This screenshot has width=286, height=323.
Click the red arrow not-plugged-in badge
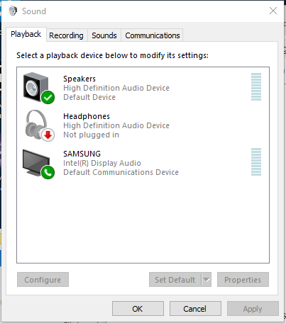(48, 135)
